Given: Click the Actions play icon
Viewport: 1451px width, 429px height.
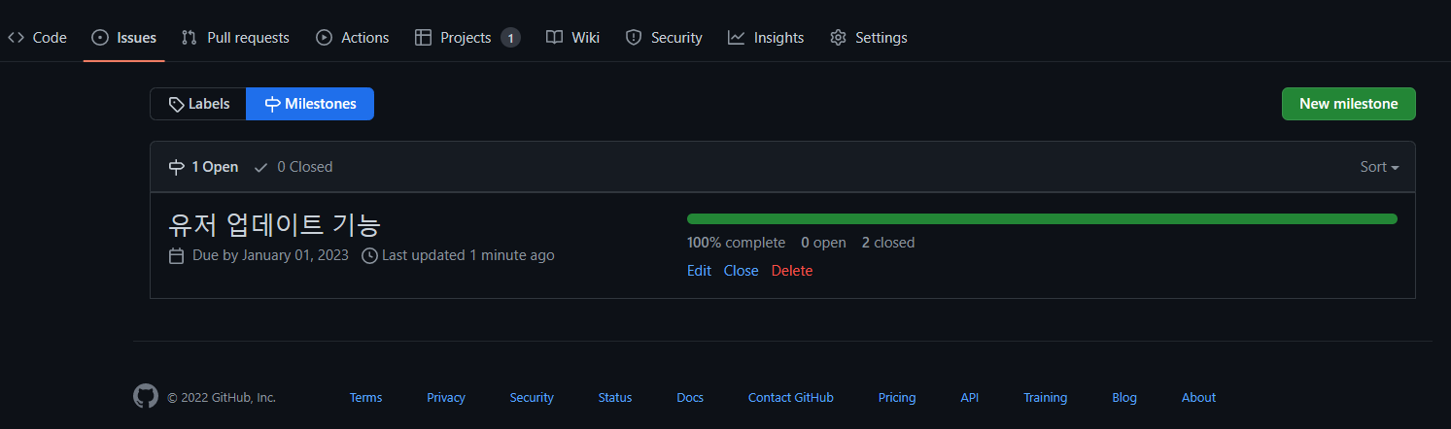Looking at the screenshot, I should click(324, 38).
